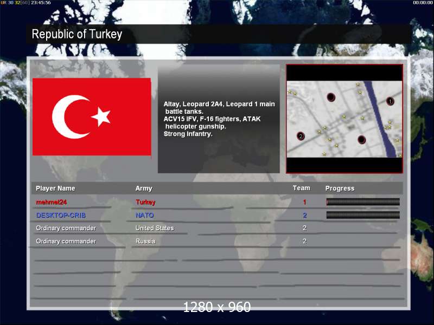Click the 00:00:00 elapsed timer
This screenshot has width=434, height=325.
(x=423, y=3)
